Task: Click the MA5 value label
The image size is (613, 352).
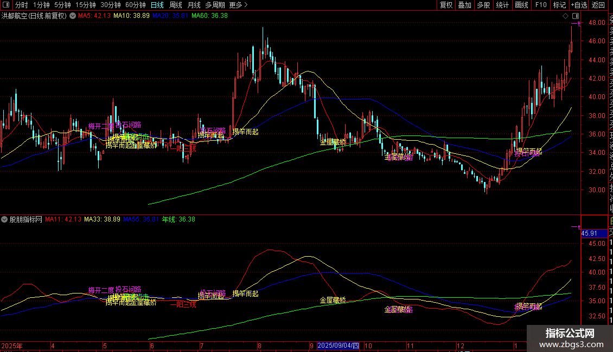Action: pos(94,16)
